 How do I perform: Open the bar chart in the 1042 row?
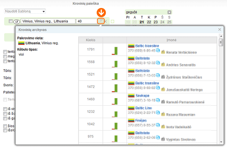pos(115,126)
